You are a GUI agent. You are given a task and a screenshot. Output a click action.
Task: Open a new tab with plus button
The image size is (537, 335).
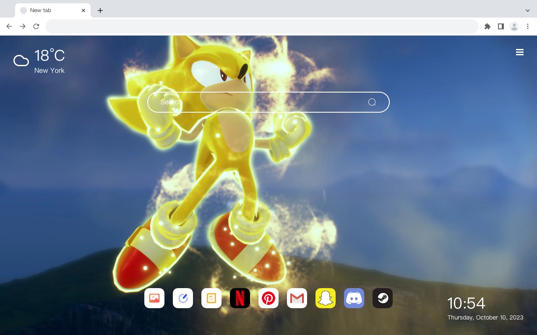tap(100, 10)
